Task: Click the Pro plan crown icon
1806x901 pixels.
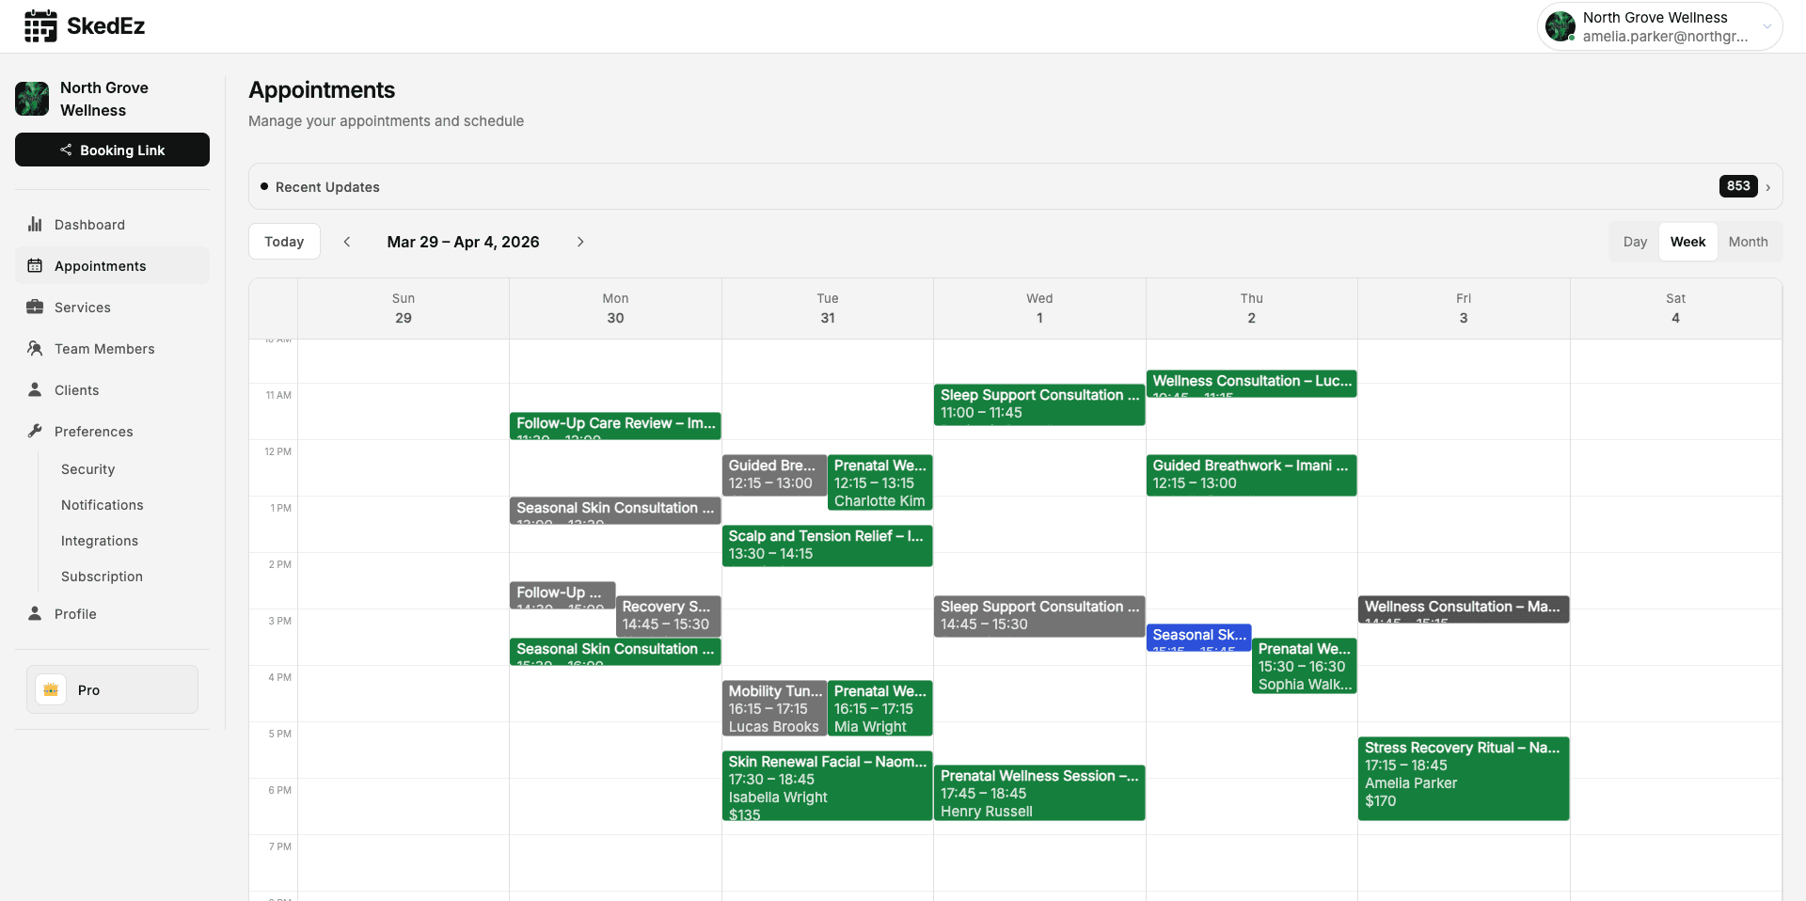Action: (51, 689)
